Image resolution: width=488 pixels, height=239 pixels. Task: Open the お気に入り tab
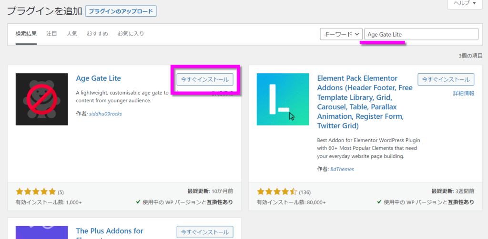131,34
